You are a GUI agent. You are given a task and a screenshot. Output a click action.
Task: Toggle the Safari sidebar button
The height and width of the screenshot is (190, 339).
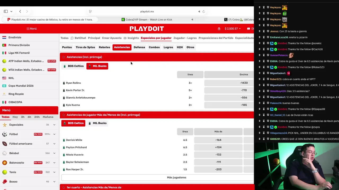[x=6, y=11]
